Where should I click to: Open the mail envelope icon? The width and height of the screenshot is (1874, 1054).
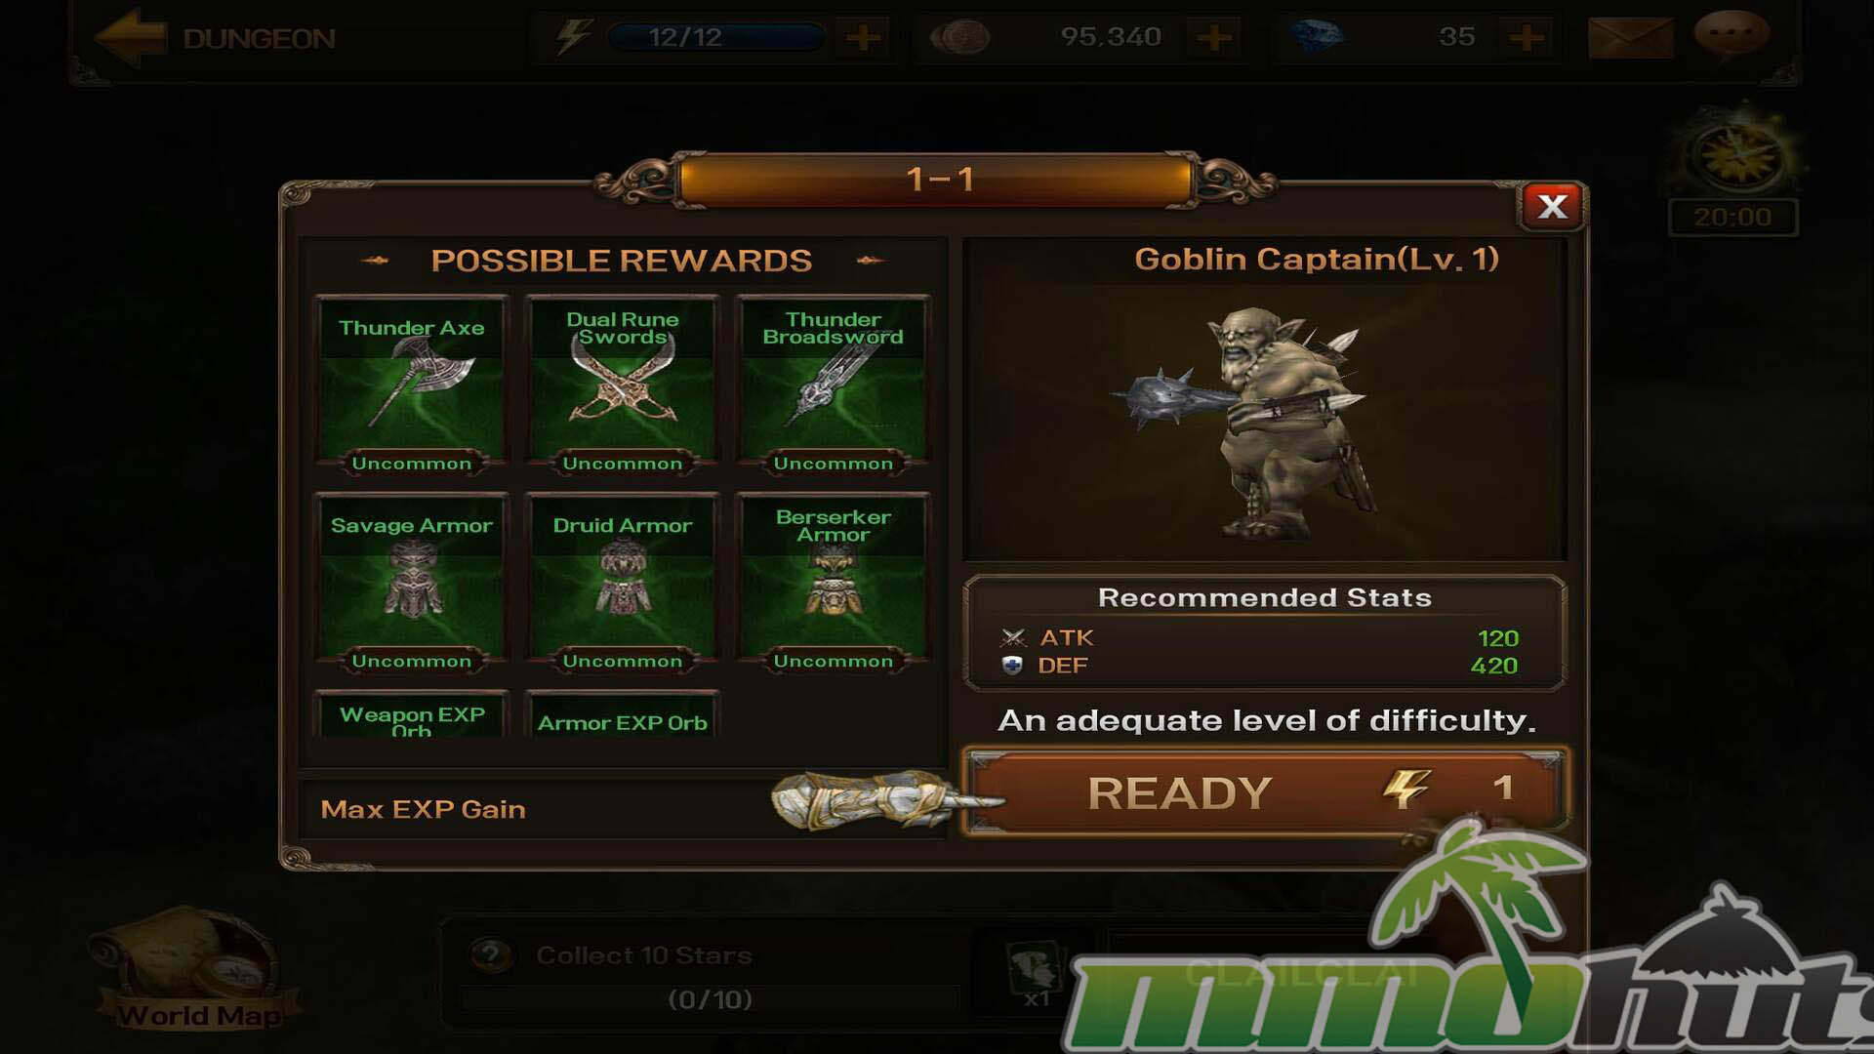1630,37
